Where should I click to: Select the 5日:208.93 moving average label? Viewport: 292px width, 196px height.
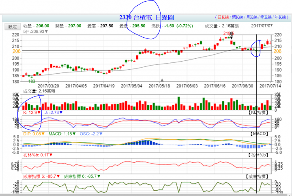click(36, 32)
